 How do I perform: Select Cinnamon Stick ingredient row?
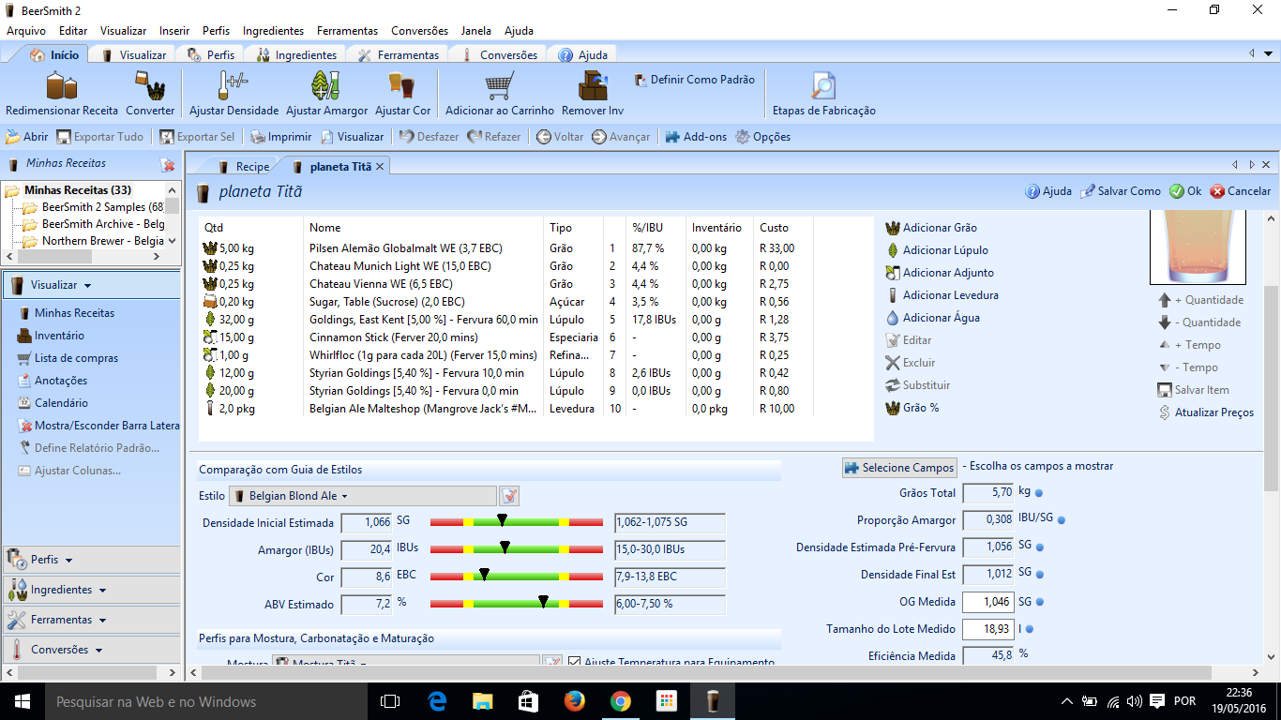[x=506, y=337]
